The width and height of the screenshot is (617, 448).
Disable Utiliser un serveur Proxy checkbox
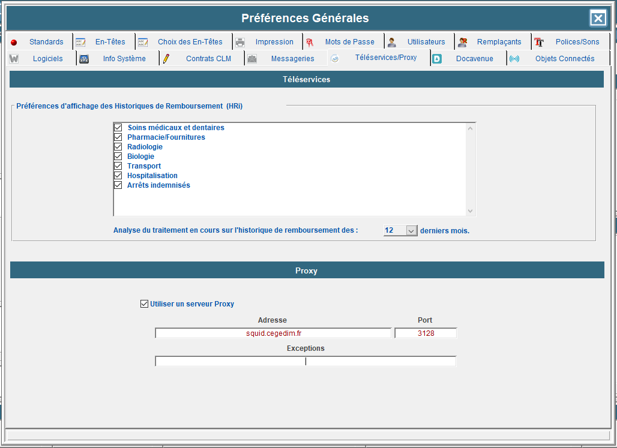[x=144, y=304]
